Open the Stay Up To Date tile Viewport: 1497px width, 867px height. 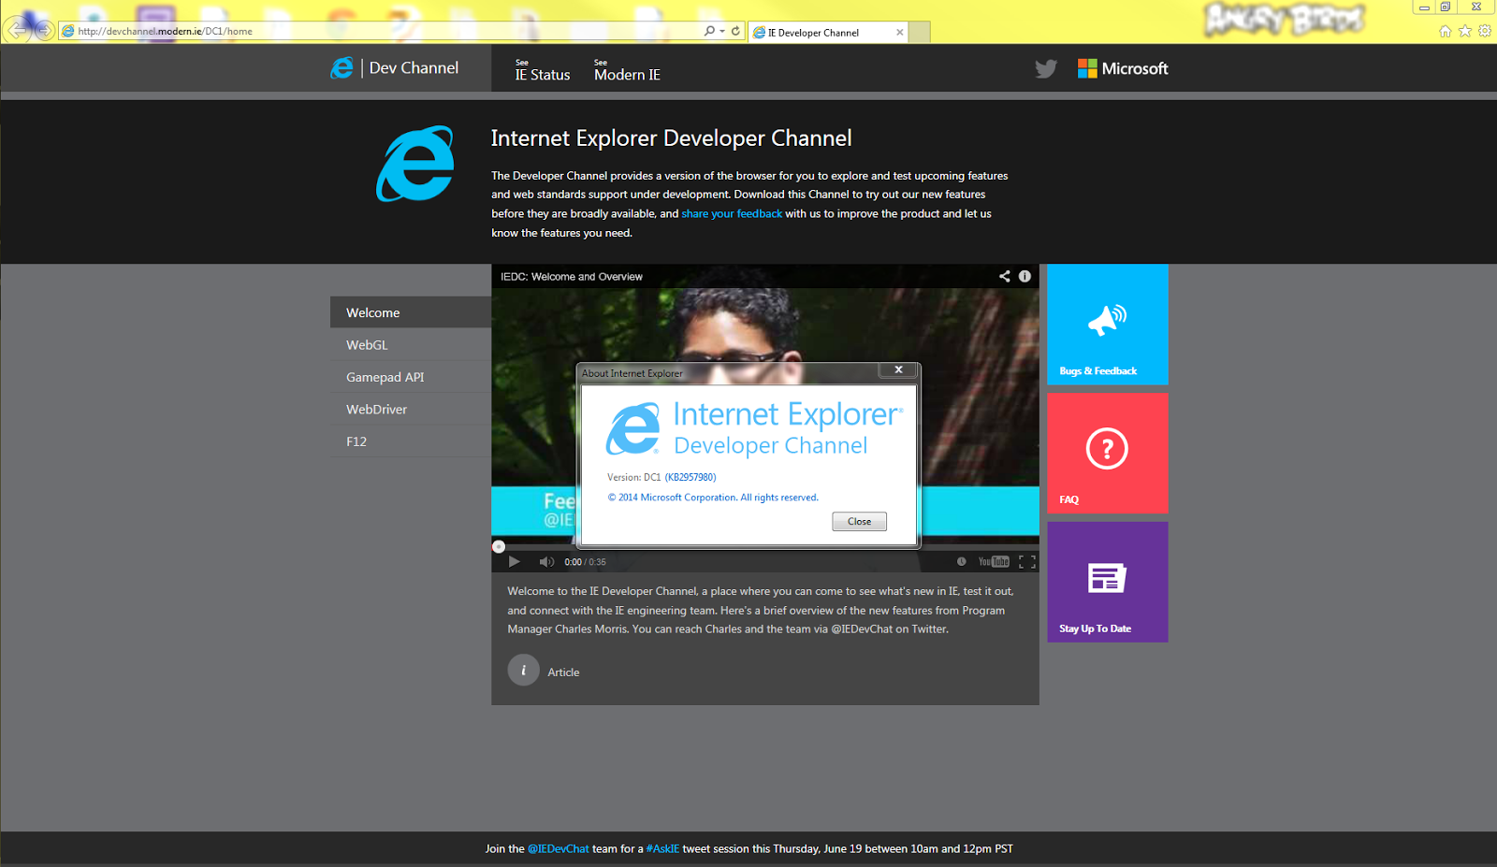point(1107,582)
